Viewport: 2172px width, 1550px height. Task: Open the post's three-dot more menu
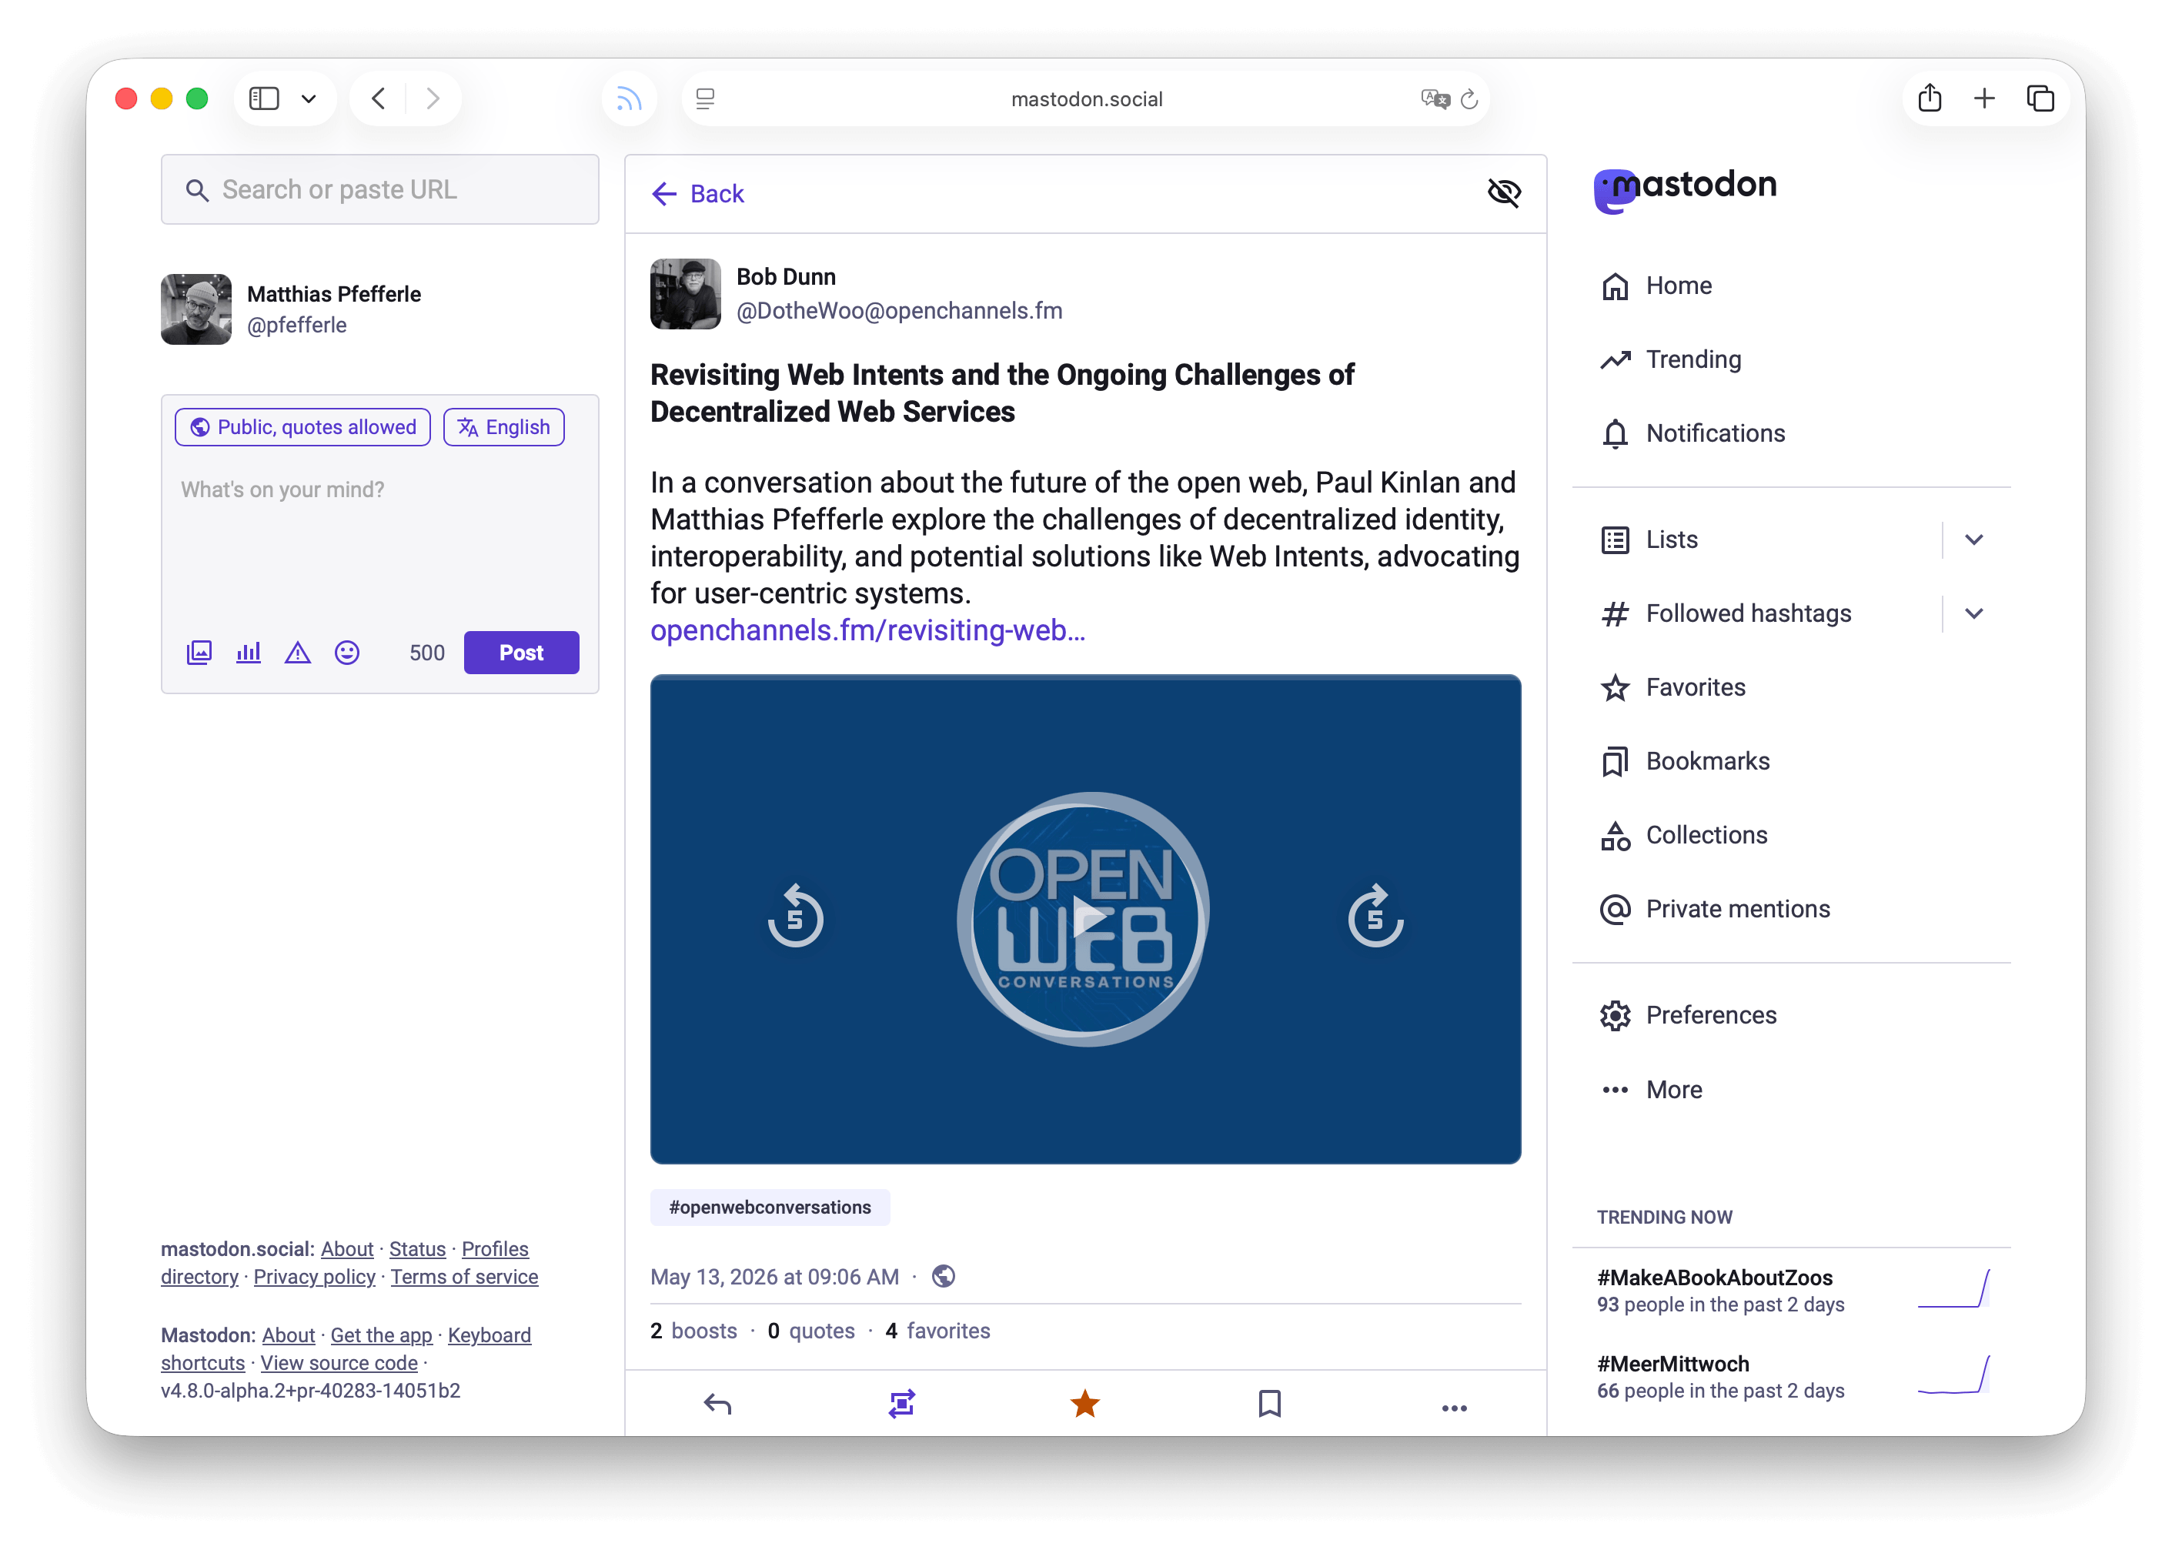(1455, 1408)
